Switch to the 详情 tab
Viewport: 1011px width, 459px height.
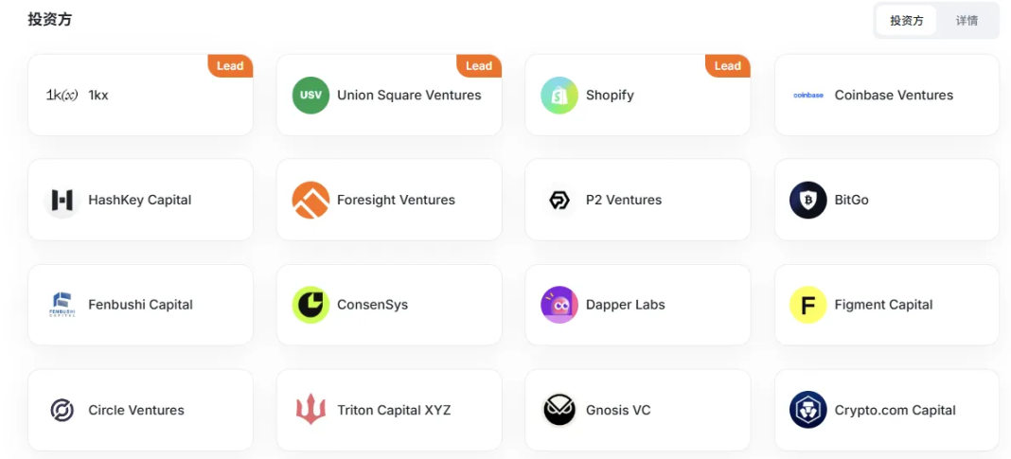[x=967, y=21]
